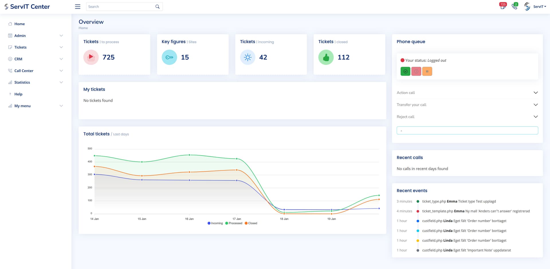Toggle the Incoming legend color dot
Screen dimensions: 550x269
pos(209,223)
